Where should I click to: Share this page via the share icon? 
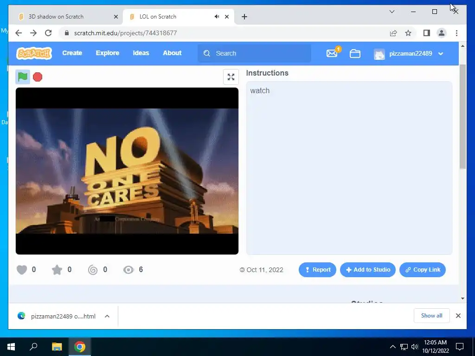(393, 33)
